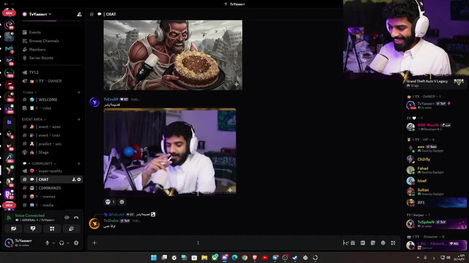Open the attachment plus button
Screen dimensions: 469x263
pyautogui.click(x=95, y=243)
